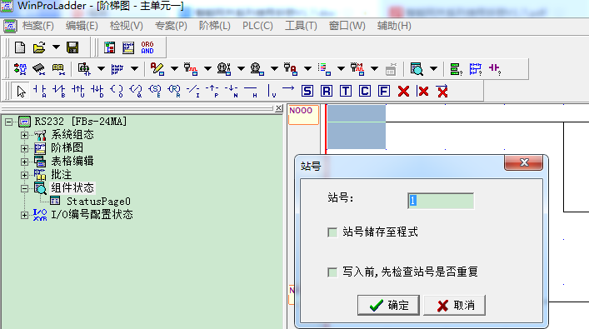Click the red X delete element tool
The image size is (589, 329).
point(403,91)
